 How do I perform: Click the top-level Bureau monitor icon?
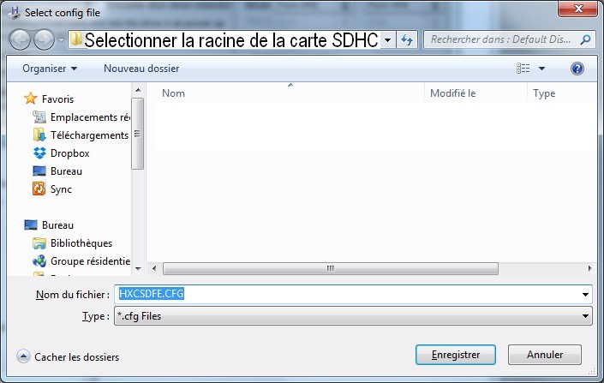pos(31,225)
